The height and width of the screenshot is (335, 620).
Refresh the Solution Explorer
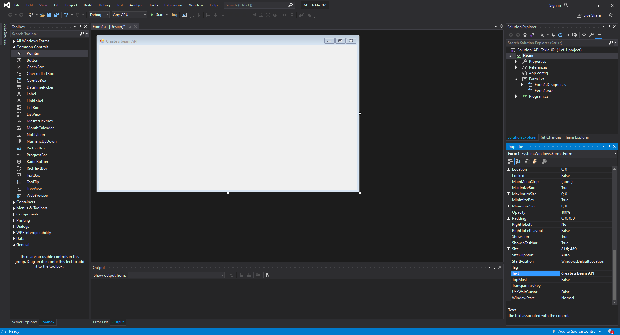560,35
